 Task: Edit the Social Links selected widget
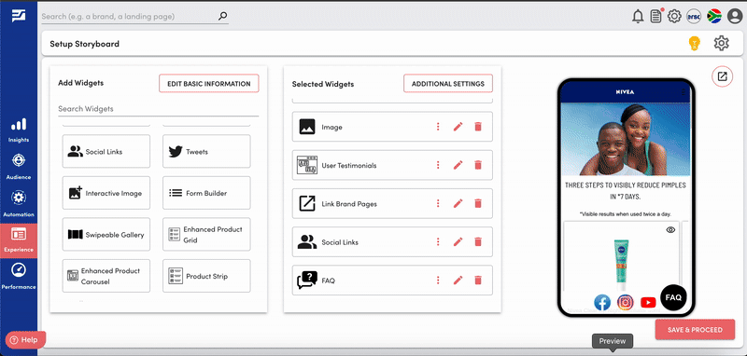point(458,241)
